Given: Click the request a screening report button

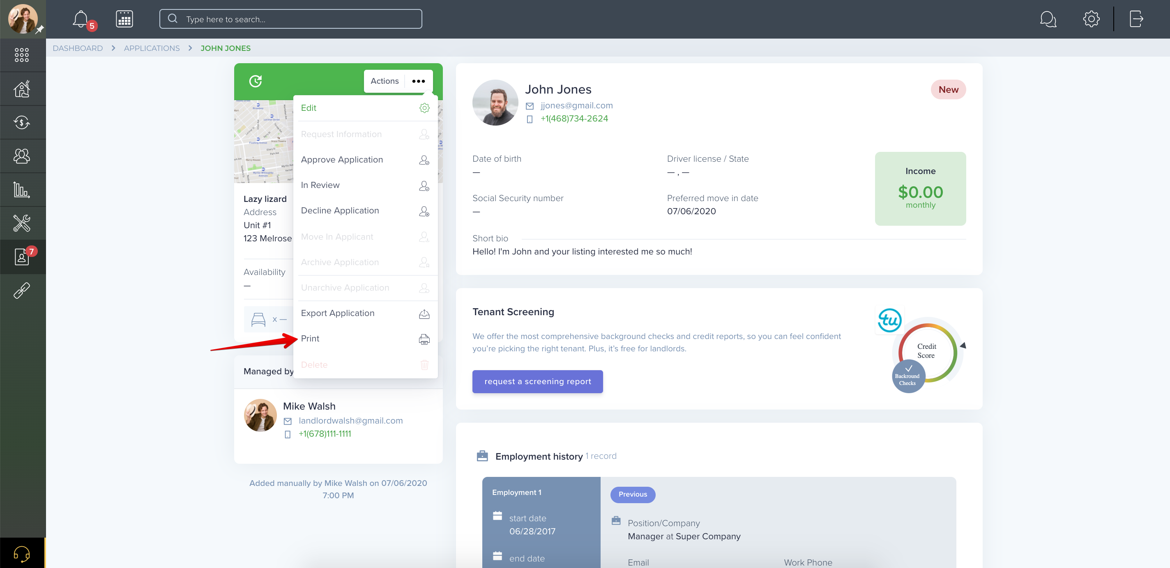Looking at the screenshot, I should click(537, 382).
